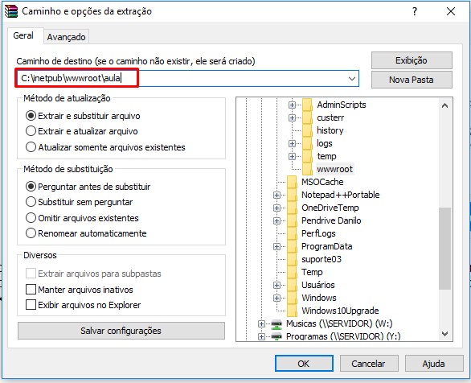Image resolution: width=471 pixels, height=383 pixels.
Task: Click the Programas network drive icon
Action: 276,336
